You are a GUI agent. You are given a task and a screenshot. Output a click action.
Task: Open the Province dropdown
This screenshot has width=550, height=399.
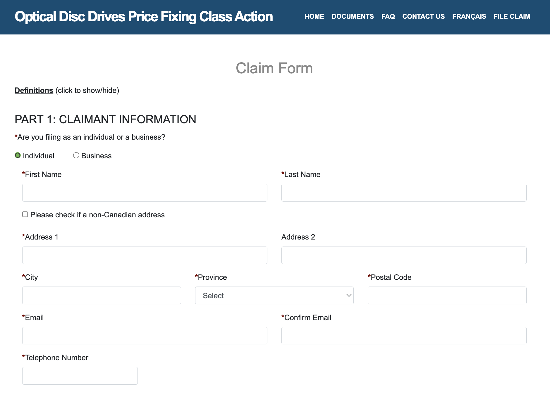[x=274, y=295]
